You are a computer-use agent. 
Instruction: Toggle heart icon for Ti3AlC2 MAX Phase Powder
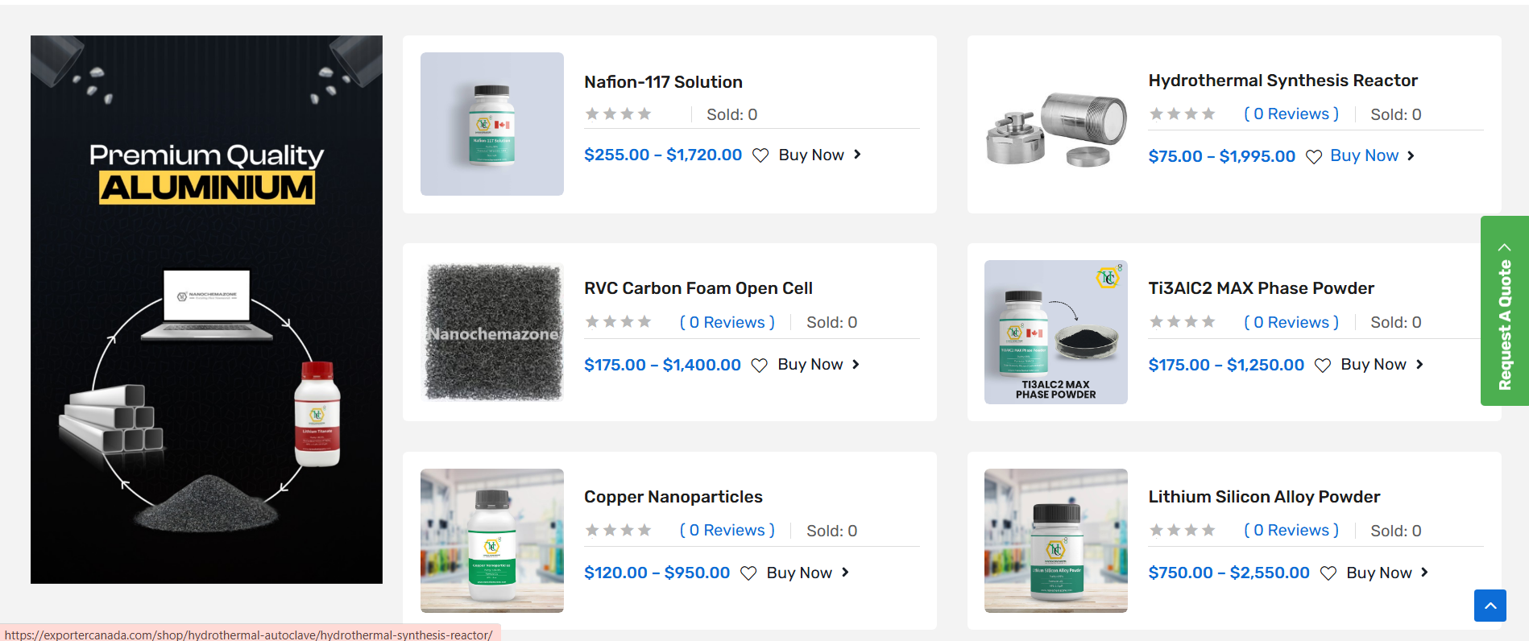(1323, 366)
